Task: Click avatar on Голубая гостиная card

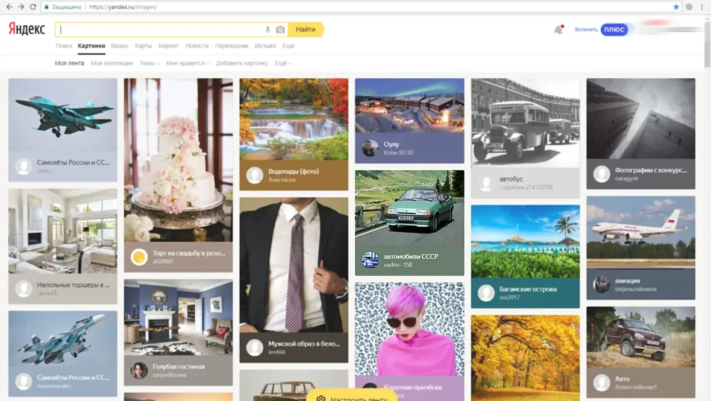Action: click(139, 370)
